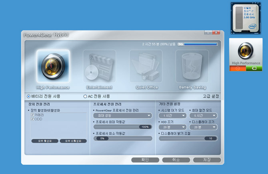Open the Intel Core i7 processor widget
268x174 pixels.
(x=246, y=18)
